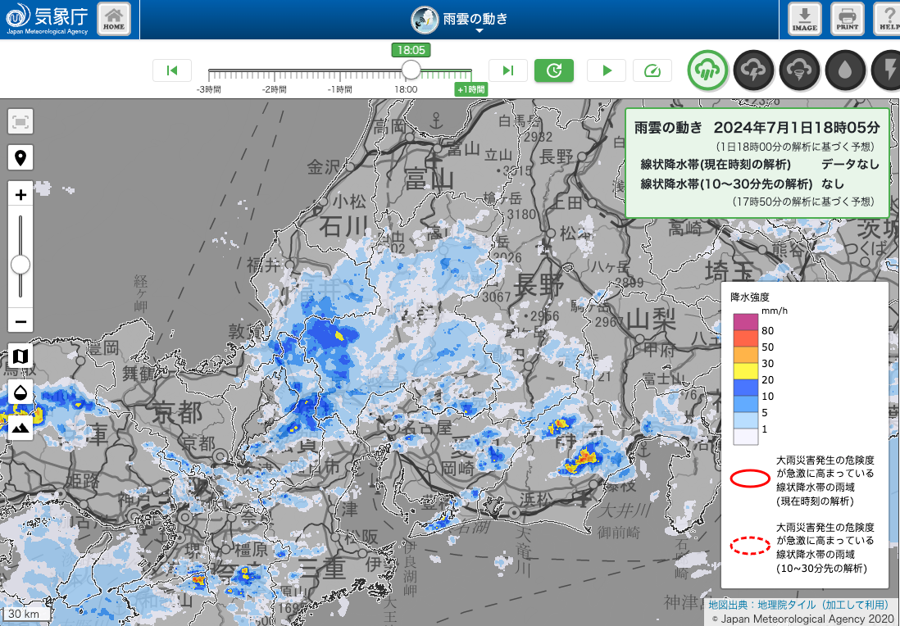Reset the map extent with the frame icon
The image size is (900, 626).
coord(20,121)
